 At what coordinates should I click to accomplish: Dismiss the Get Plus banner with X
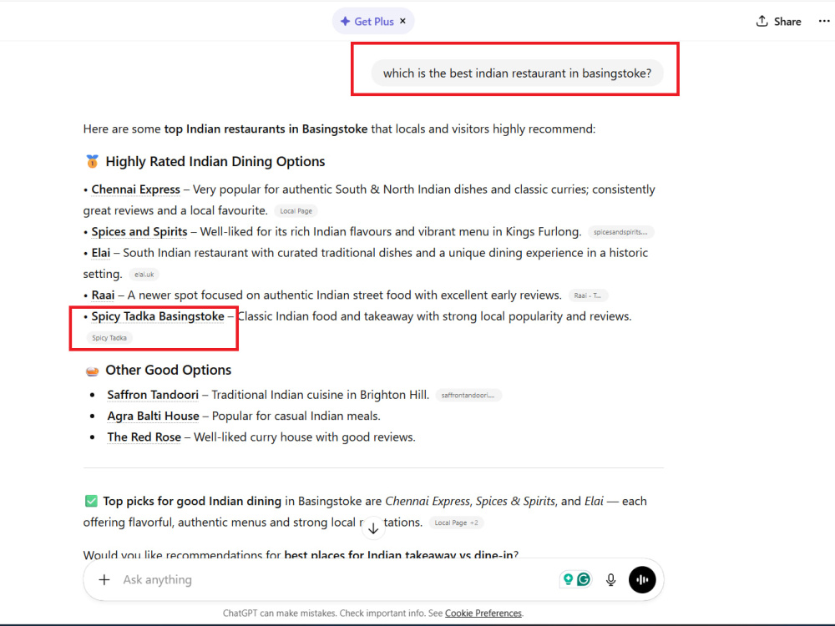tap(402, 22)
